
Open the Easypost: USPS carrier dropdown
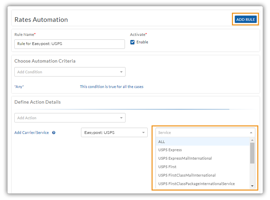(114, 133)
